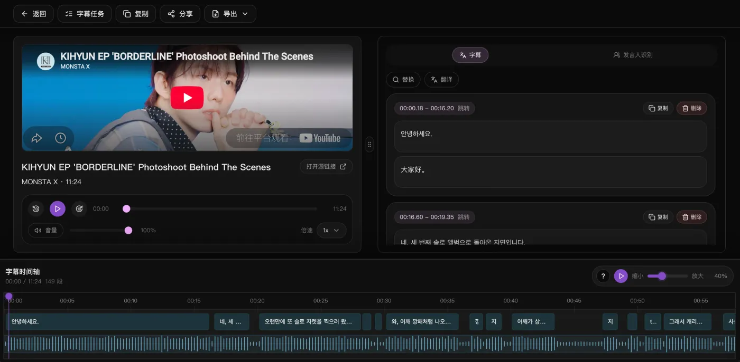
Task: Click the MONSTA X channel avatar icon
Action: point(46,61)
